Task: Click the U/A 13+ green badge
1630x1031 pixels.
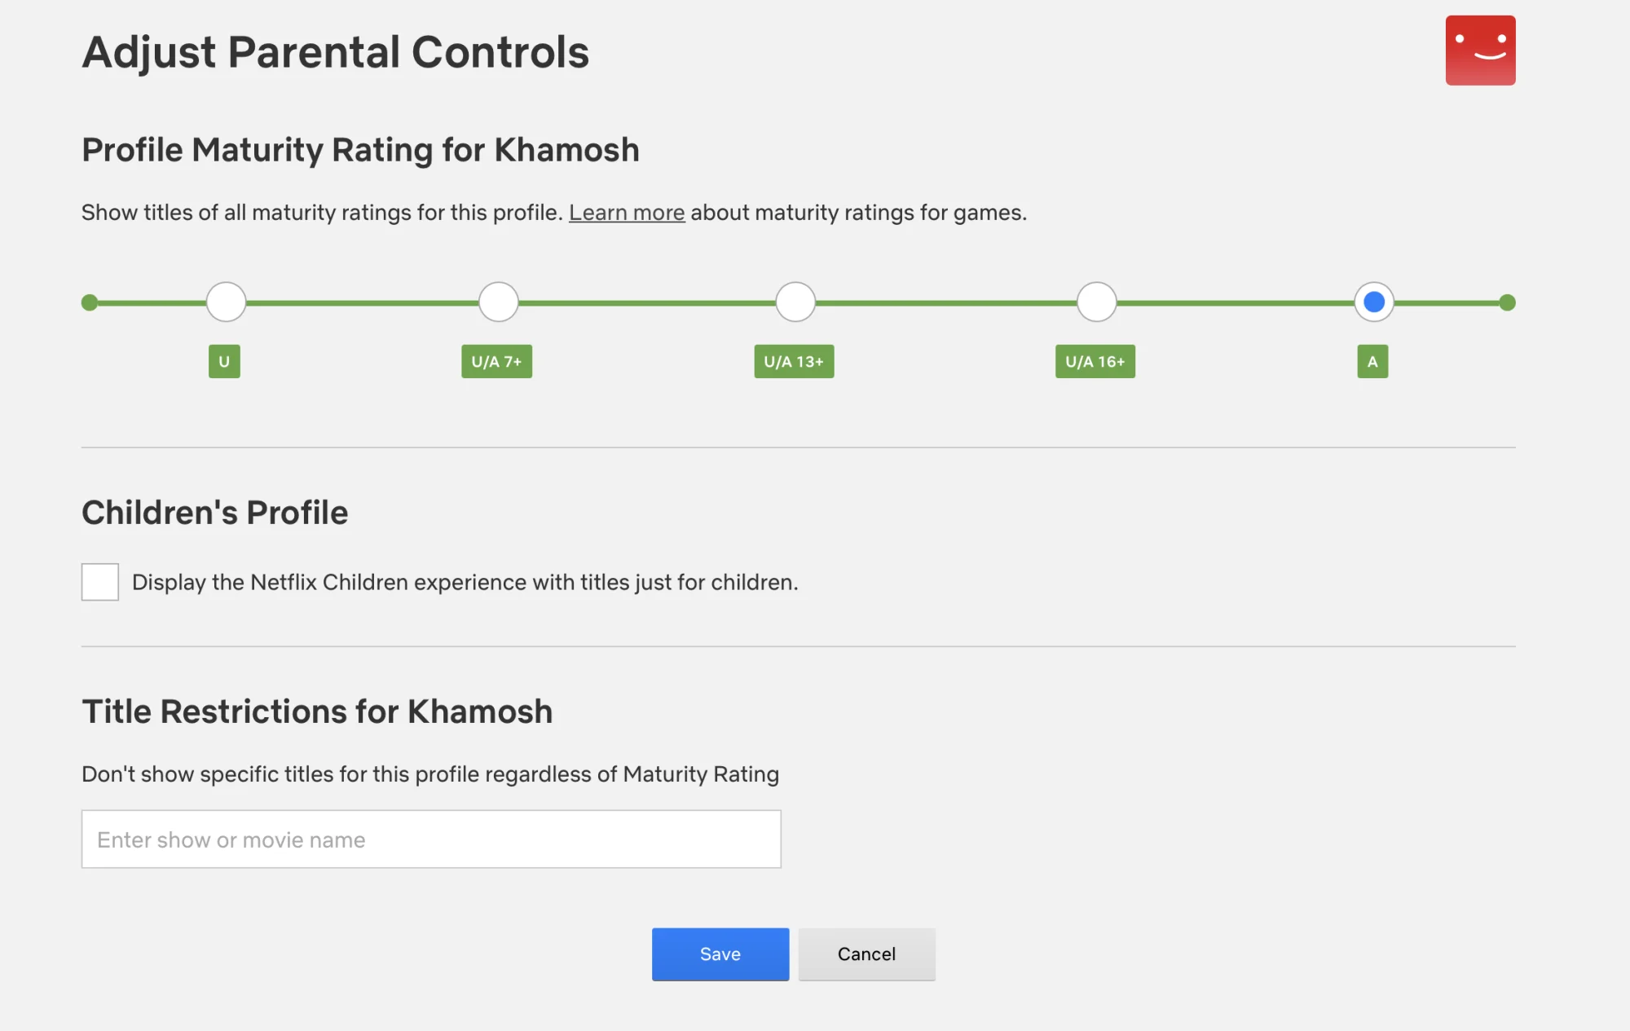Action: (795, 361)
